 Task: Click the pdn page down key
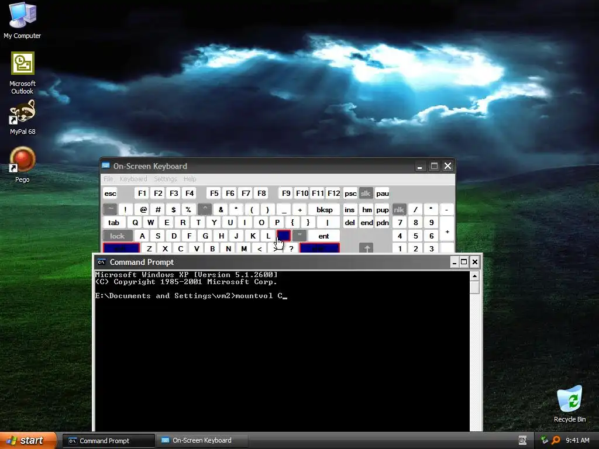point(383,223)
